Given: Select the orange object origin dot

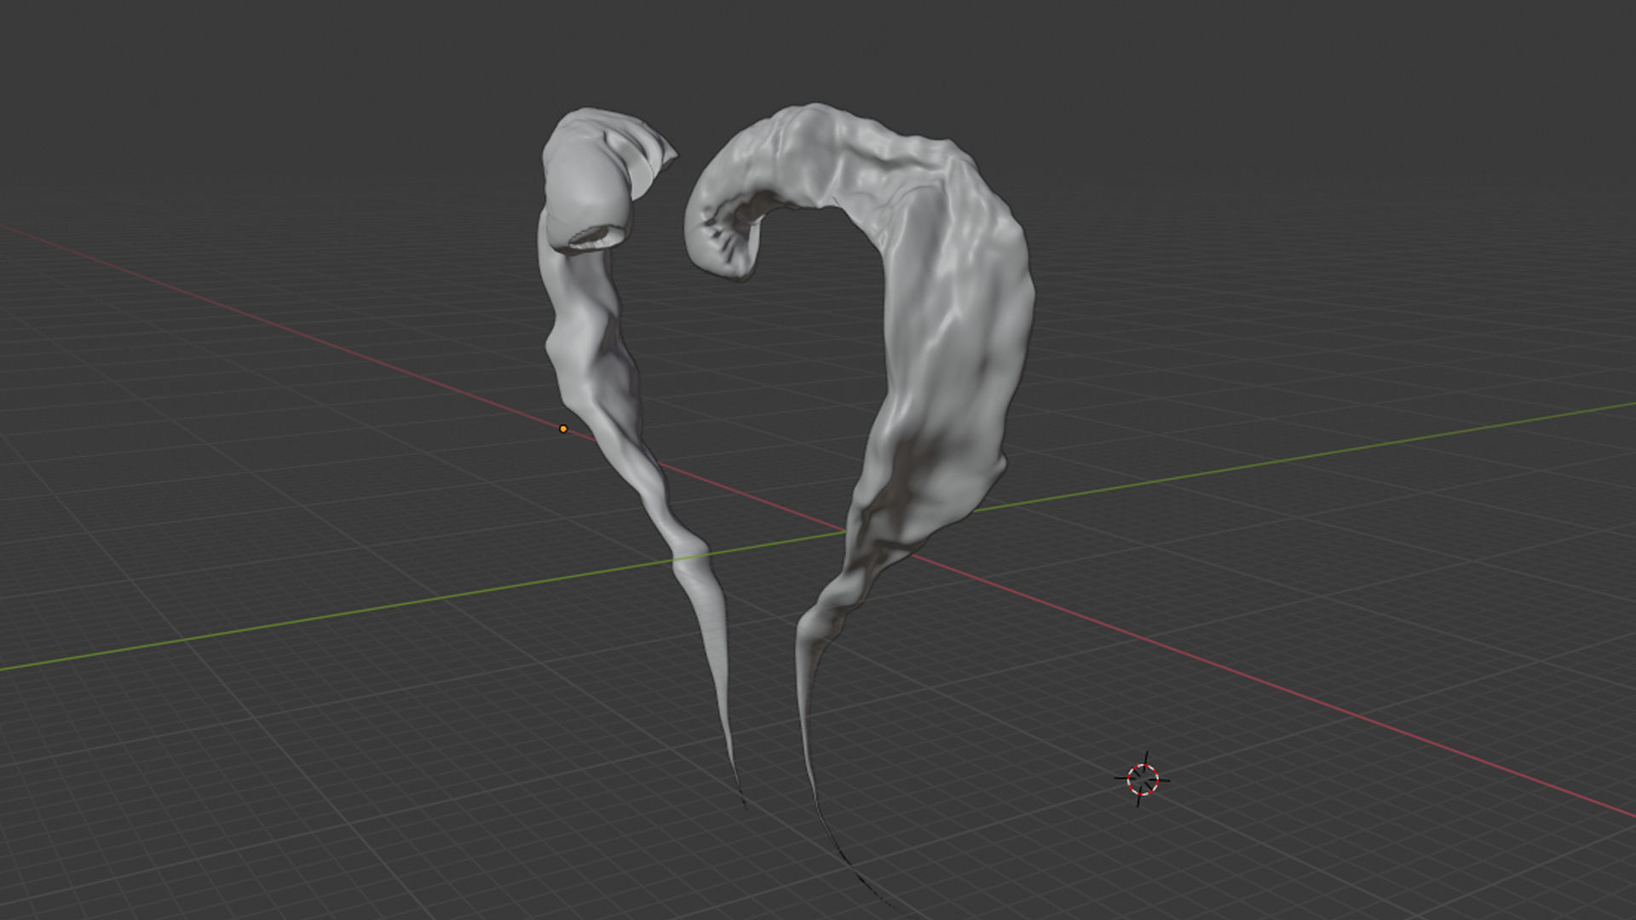Looking at the screenshot, I should [563, 428].
